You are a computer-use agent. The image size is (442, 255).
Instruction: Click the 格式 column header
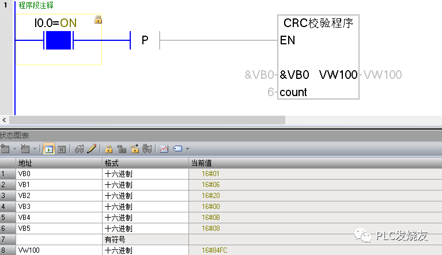(x=145, y=163)
